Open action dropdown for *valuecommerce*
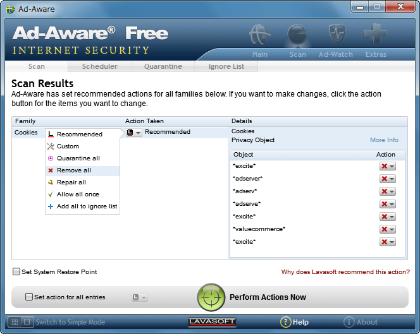 pos(387,229)
